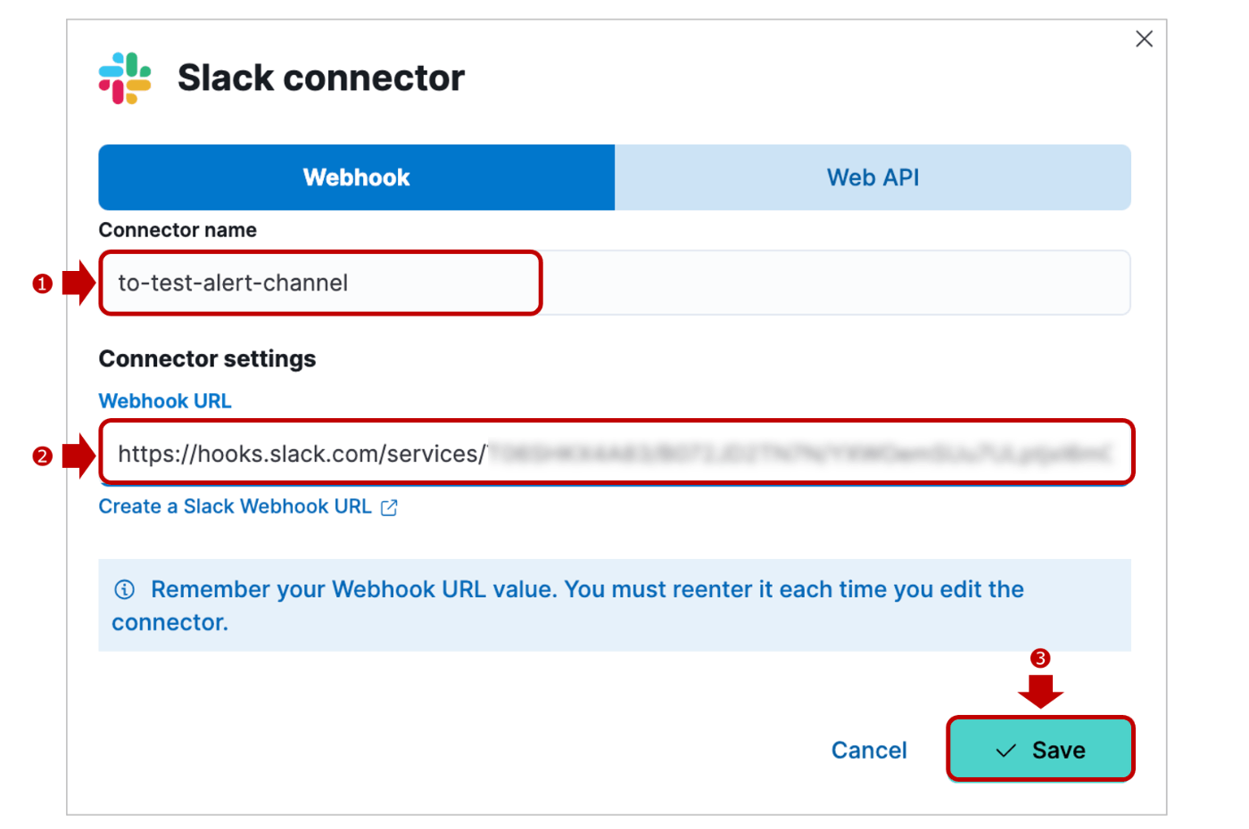This screenshot has height=829, width=1249.
Task: Click the red arrow pointing at Save
Action: click(1040, 692)
